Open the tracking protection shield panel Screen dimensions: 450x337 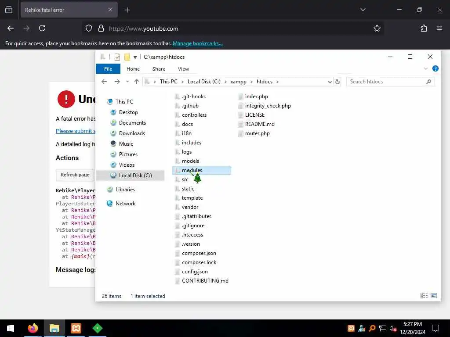pos(89,29)
